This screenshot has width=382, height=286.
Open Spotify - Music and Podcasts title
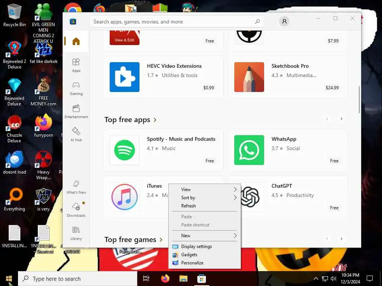(181, 139)
